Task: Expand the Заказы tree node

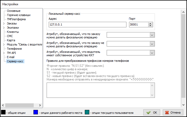Action: [3, 24]
